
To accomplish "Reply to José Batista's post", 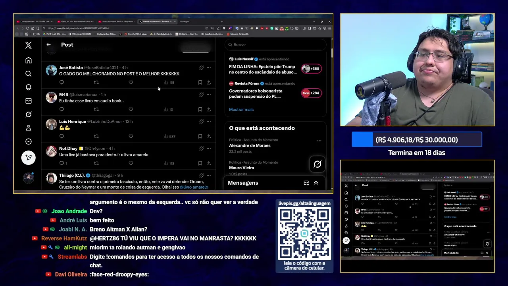I will pyautogui.click(x=62, y=83).
